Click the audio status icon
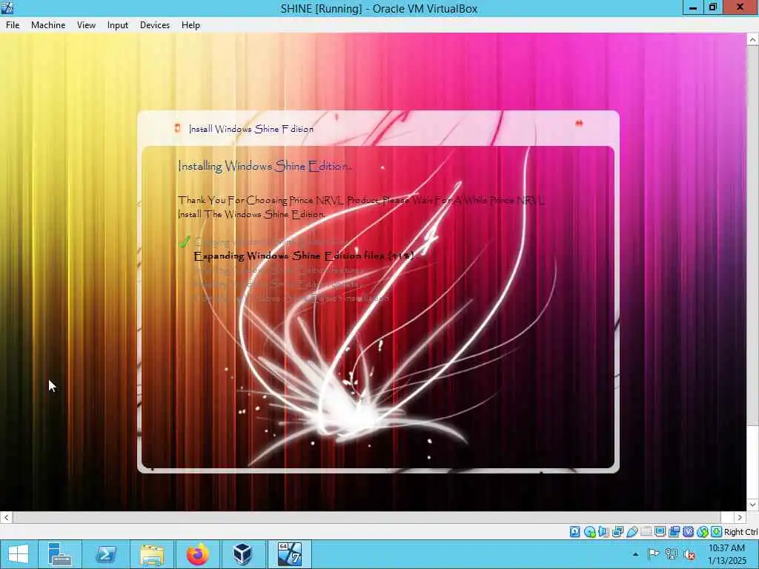759x569 pixels. 603,532
